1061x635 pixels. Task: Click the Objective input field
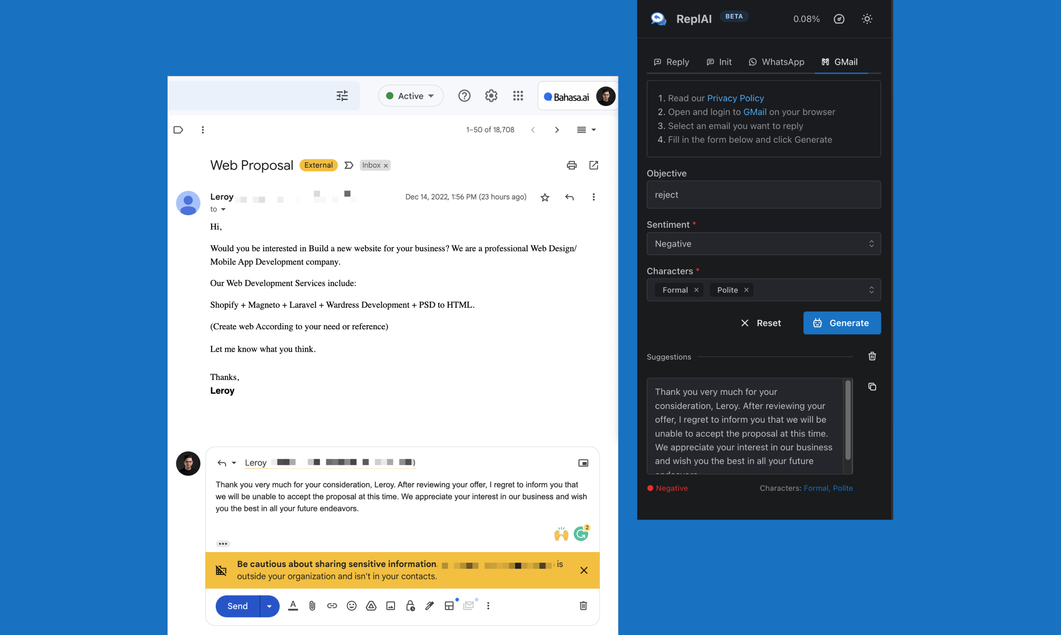pyautogui.click(x=764, y=195)
